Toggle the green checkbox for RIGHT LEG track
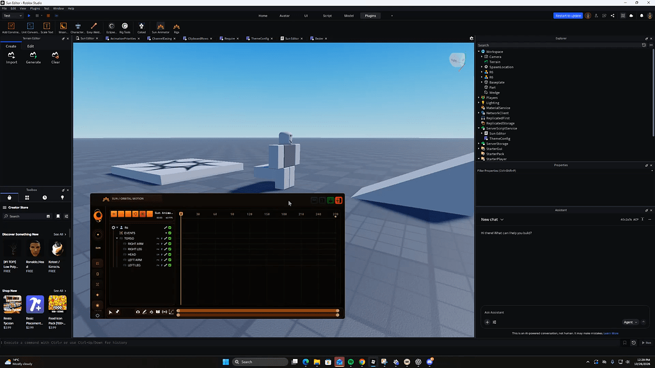 click(170, 249)
